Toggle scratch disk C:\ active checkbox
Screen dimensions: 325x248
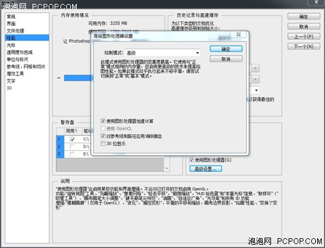coord(72,139)
